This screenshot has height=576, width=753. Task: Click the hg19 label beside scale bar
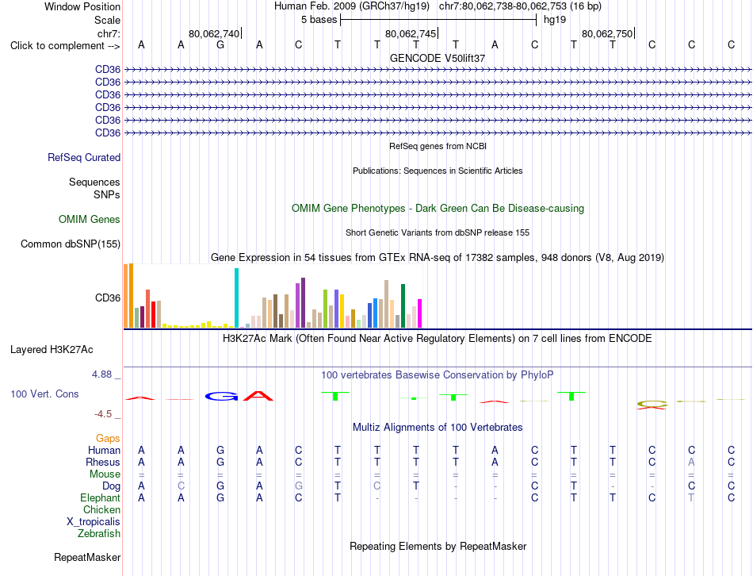tap(555, 20)
